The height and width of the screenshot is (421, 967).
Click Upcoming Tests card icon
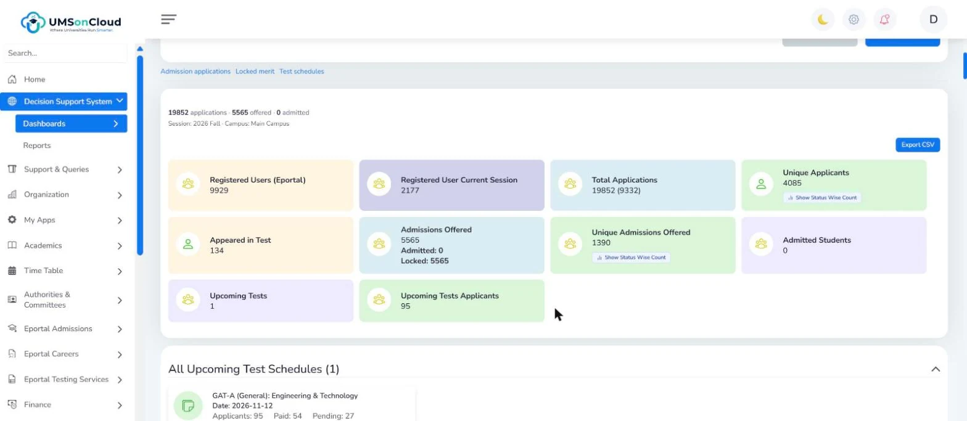[188, 300]
